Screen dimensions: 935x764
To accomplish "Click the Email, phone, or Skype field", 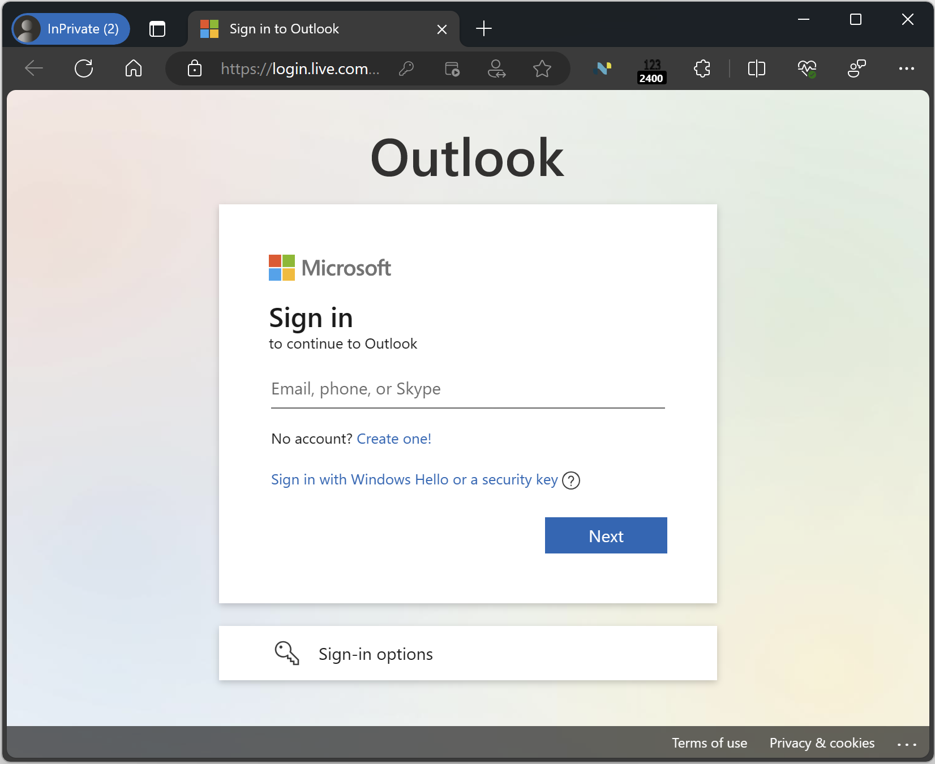I will pyautogui.click(x=468, y=389).
